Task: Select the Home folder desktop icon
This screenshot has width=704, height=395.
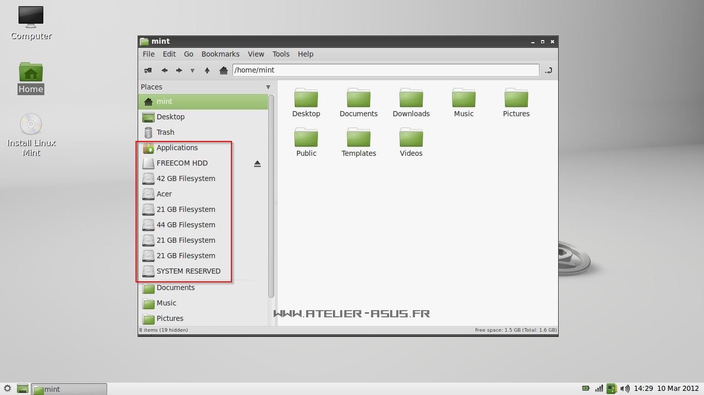Action: click(x=31, y=78)
